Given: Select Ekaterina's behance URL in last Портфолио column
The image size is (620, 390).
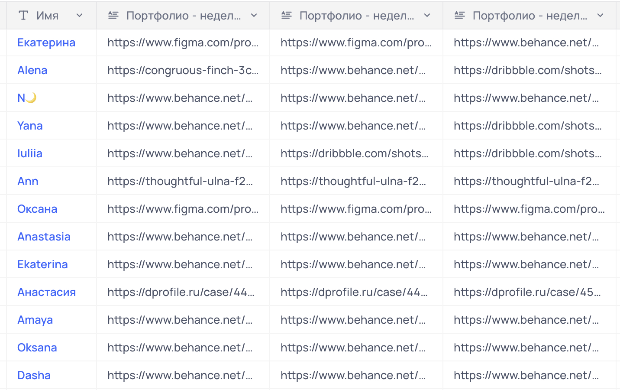Looking at the screenshot, I should coord(530,264).
